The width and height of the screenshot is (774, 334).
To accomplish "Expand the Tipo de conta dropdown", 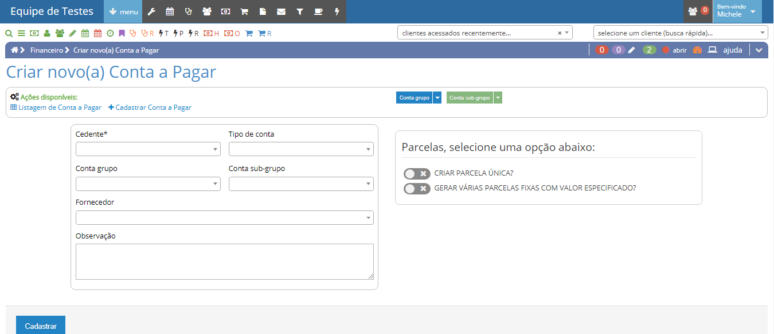I will [x=301, y=149].
